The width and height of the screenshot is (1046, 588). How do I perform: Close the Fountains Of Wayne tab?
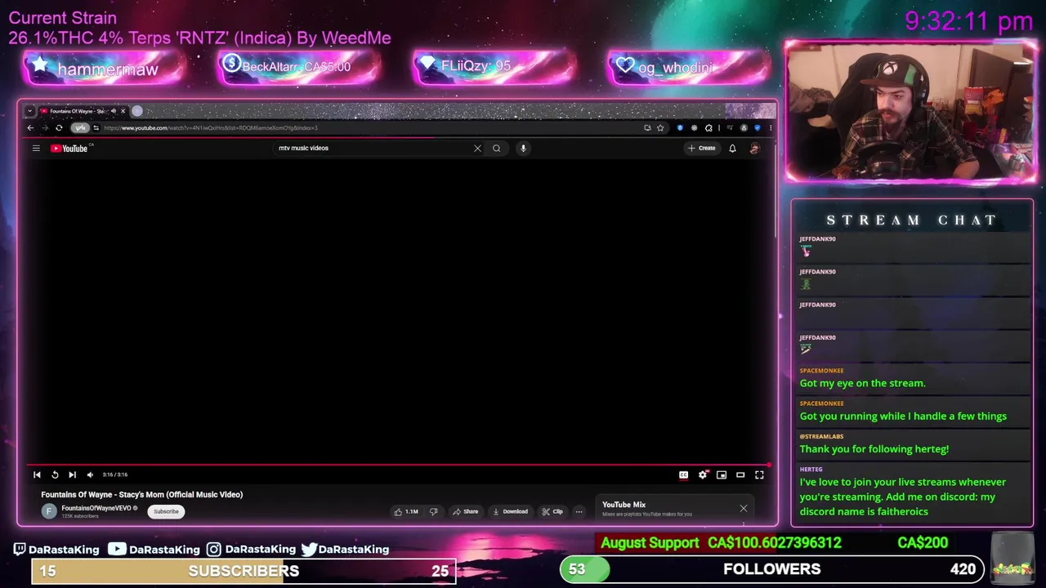(x=123, y=110)
